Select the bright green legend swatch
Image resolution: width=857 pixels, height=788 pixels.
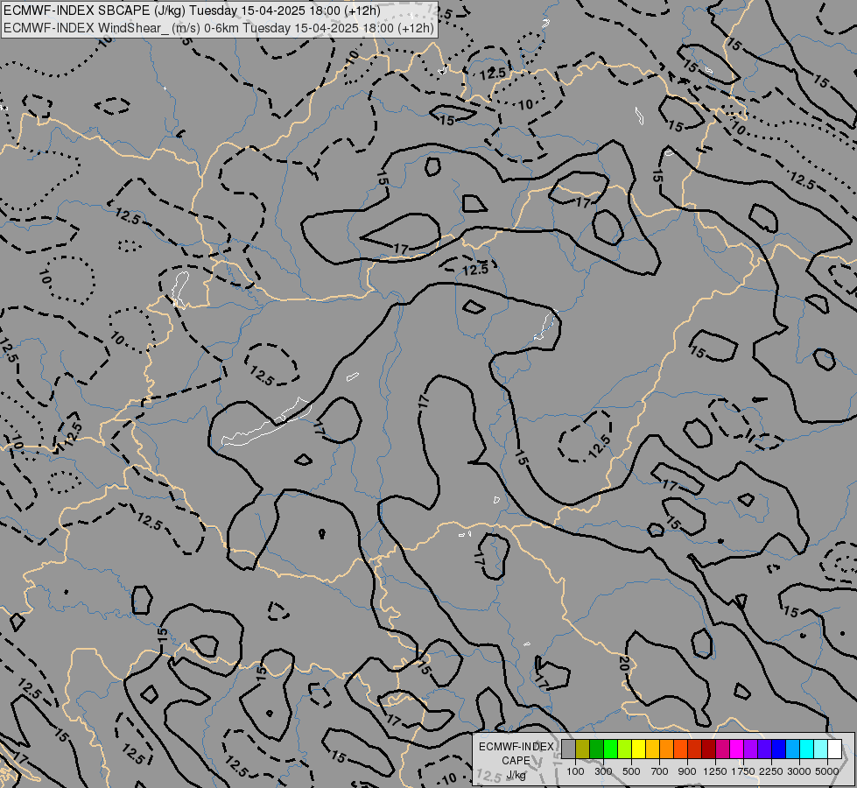(x=610, y=749)
